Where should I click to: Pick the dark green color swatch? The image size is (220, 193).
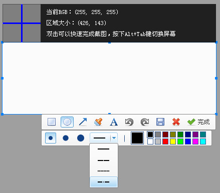(x=180, y=134)
